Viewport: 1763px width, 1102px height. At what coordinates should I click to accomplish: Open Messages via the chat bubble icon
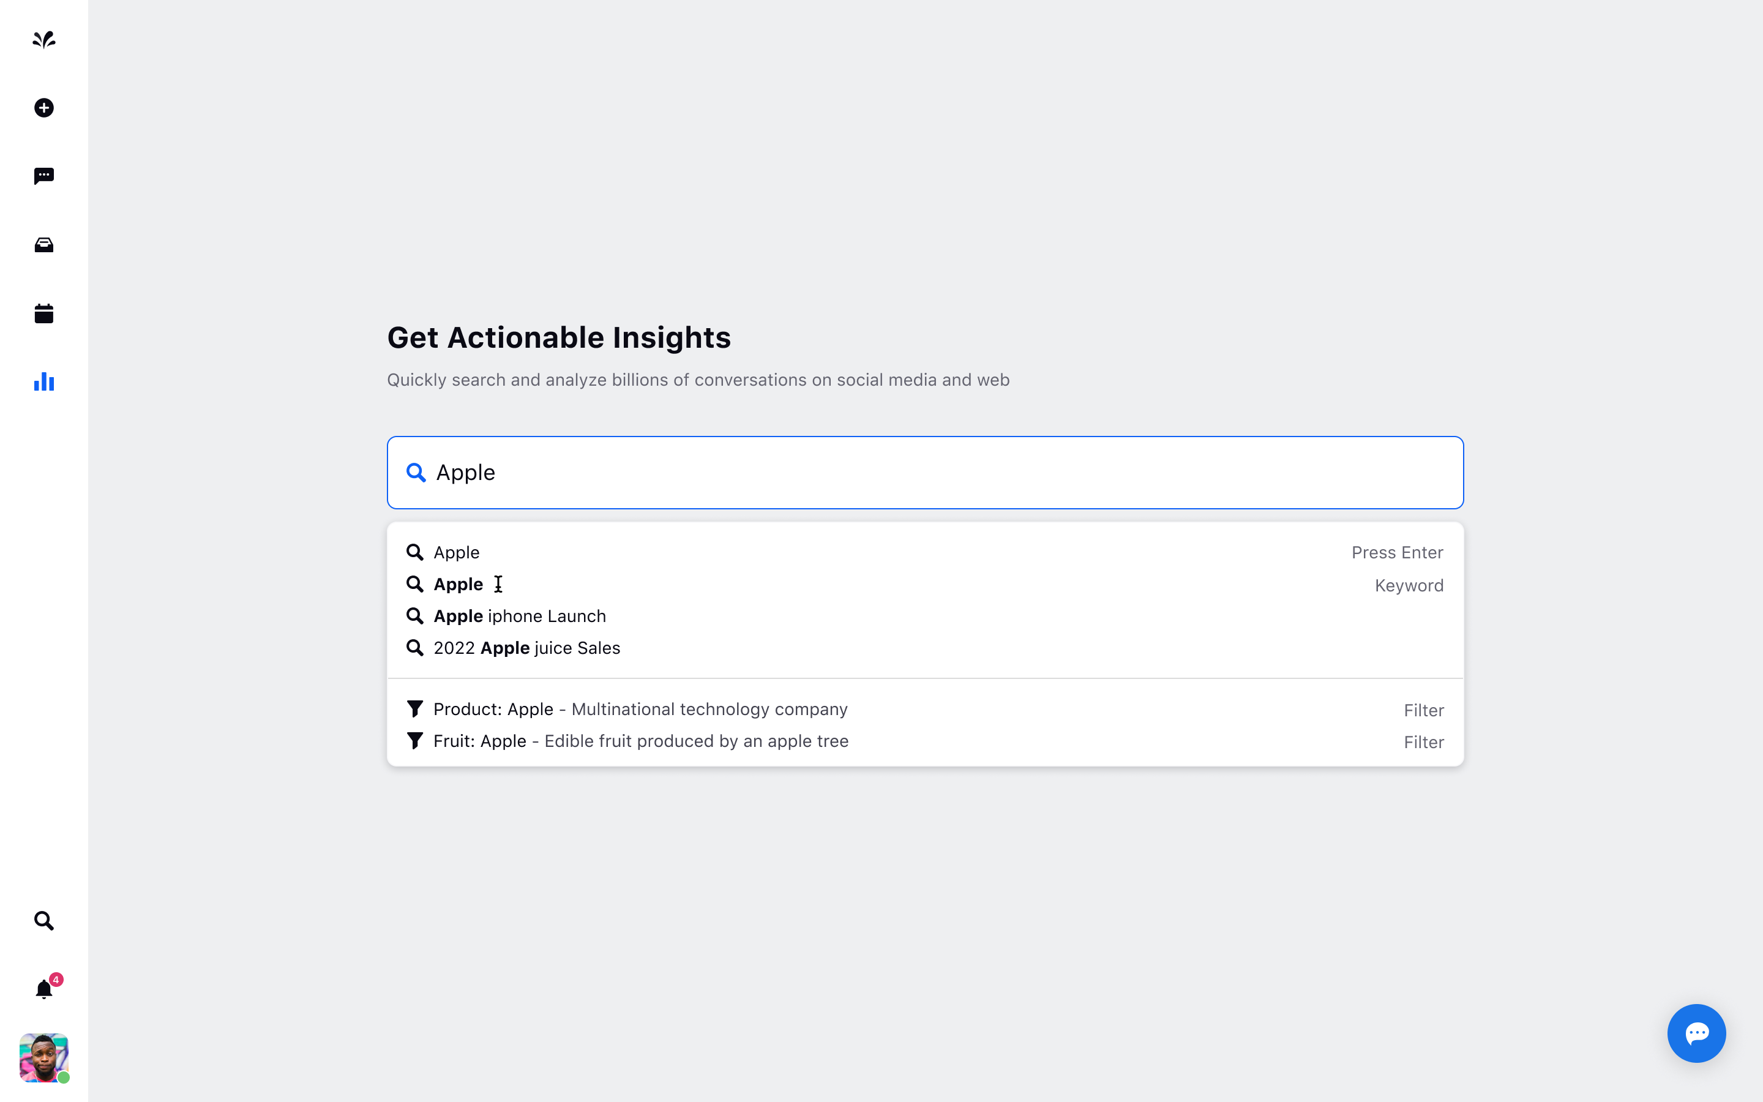point(43,176)
